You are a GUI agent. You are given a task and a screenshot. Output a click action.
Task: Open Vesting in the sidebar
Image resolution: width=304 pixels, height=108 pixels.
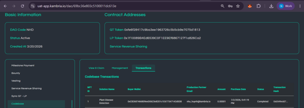16,81
